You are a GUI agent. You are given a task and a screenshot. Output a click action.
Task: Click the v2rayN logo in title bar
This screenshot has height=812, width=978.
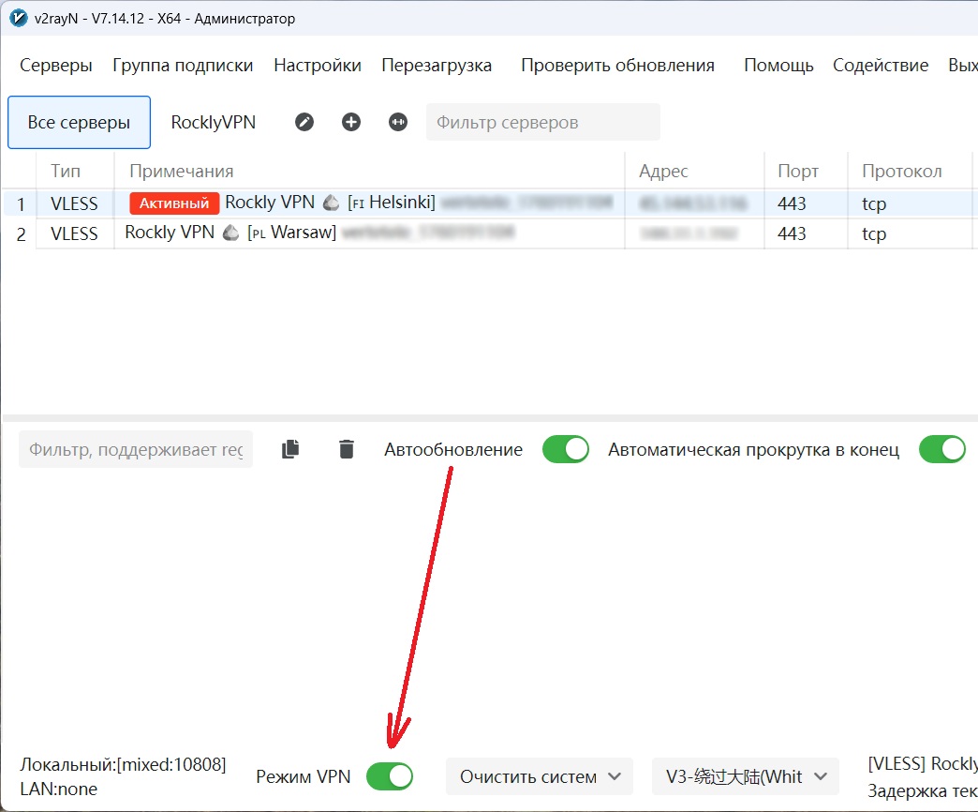(18, 18)
